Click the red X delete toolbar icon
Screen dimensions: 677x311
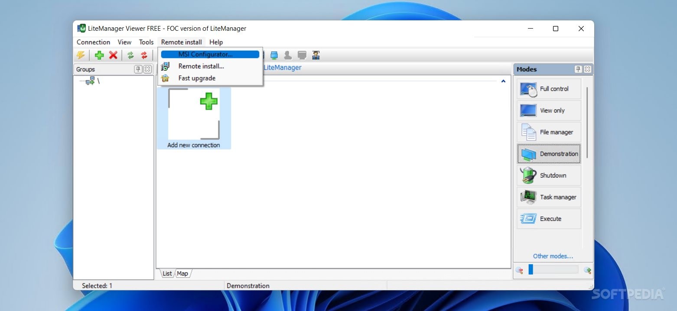point(113,55)
